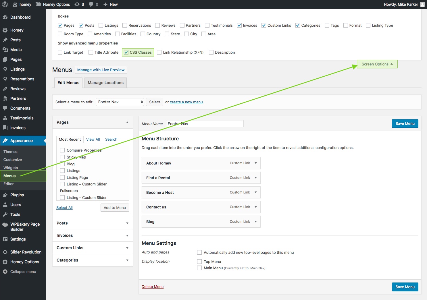Viewport: 427px width, 300px height.
Task: Click the plus New icon
Action: (x=105, y=4)
